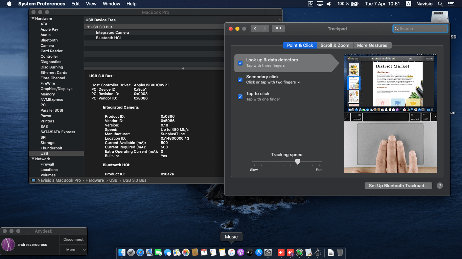Open FaceTime from the Dock
Image resolution: width=462 pixels, height=259 pixels.
pyautogui.click(x=158, y=252)
